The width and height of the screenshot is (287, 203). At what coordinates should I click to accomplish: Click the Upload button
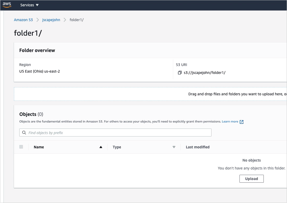click(x=252, y=179)
